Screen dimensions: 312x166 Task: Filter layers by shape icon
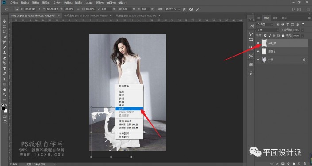293,24
